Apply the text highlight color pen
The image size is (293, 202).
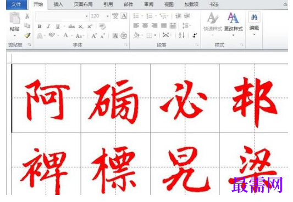[x=52, y=36]
